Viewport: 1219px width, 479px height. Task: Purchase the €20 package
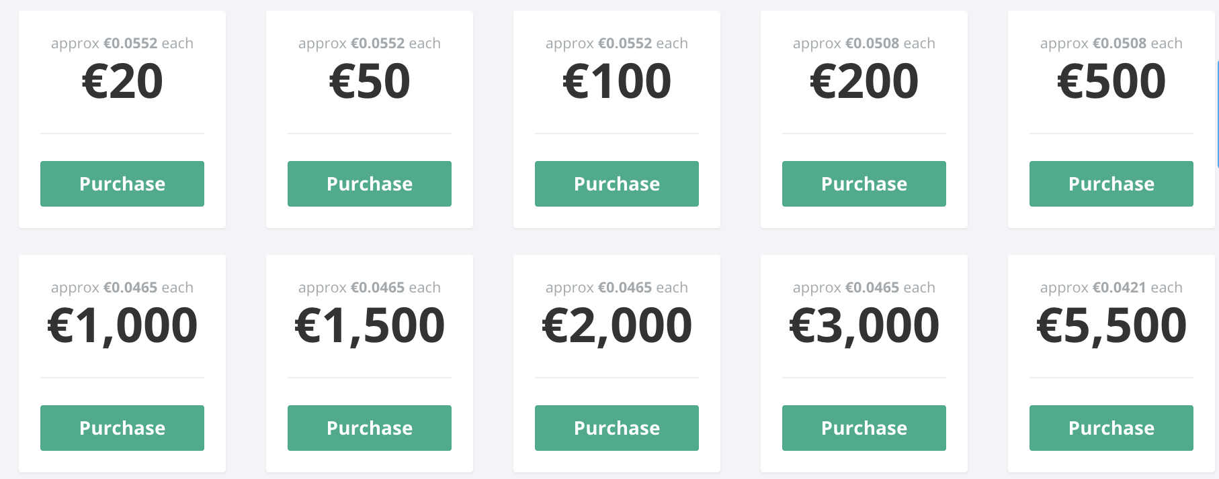click(122, 183)
